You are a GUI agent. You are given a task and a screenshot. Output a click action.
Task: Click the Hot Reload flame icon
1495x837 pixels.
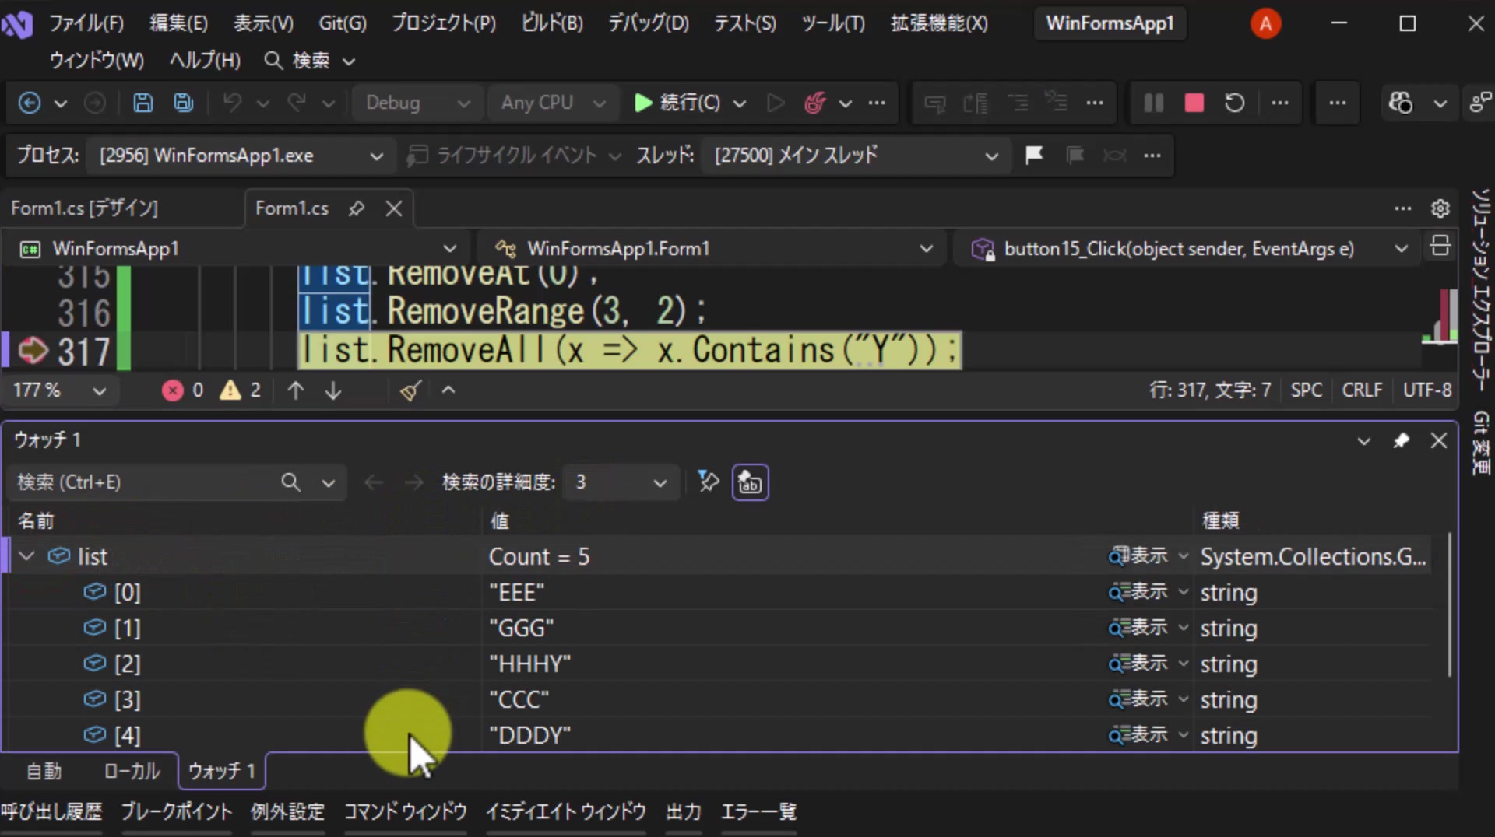click(814, 103)
